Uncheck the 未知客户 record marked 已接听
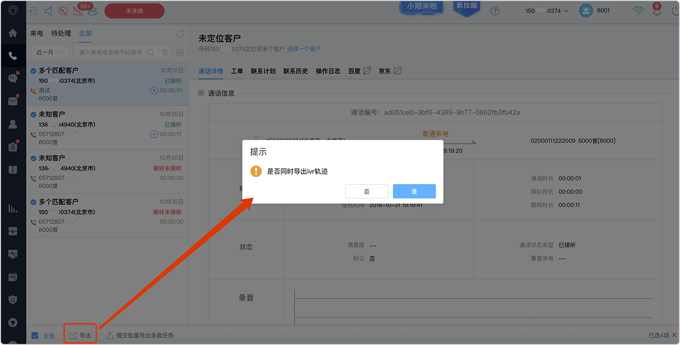The height and width of the screenshot is (345, 680). coord(33,114)
